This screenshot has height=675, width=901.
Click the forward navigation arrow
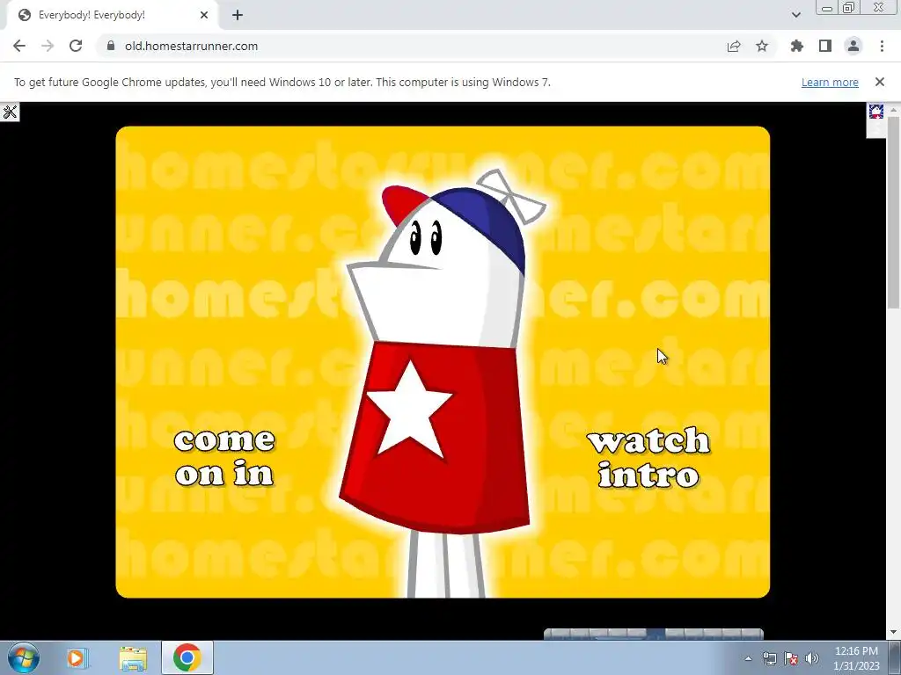coord(48,46)
